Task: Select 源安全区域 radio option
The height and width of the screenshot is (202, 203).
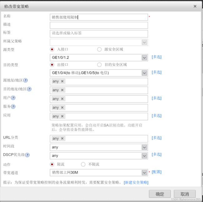Action: 99,49
